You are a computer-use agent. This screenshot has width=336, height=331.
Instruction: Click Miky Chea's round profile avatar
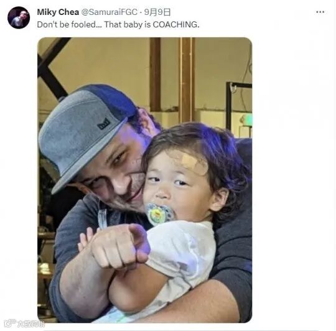coord(19,17)
